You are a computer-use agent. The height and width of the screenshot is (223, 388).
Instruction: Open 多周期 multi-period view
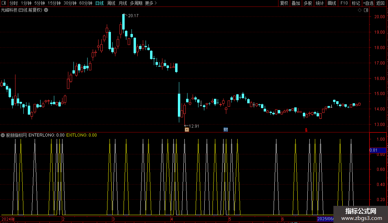[136, 3]
